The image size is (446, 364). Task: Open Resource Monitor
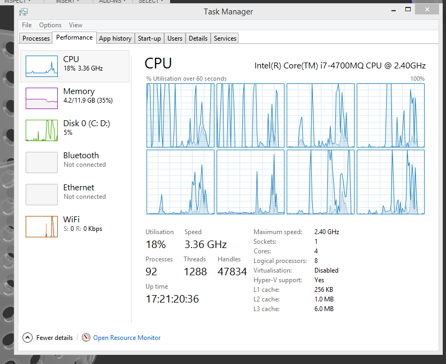[x=127, y=337]
